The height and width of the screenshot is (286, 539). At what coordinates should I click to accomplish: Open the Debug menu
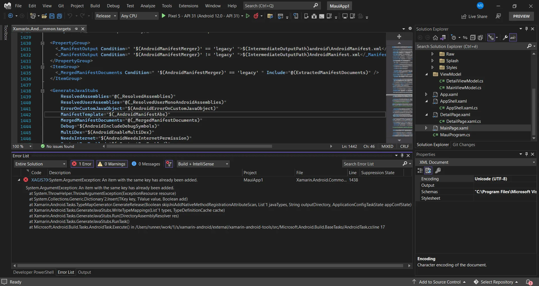click(x=113, y=6)
